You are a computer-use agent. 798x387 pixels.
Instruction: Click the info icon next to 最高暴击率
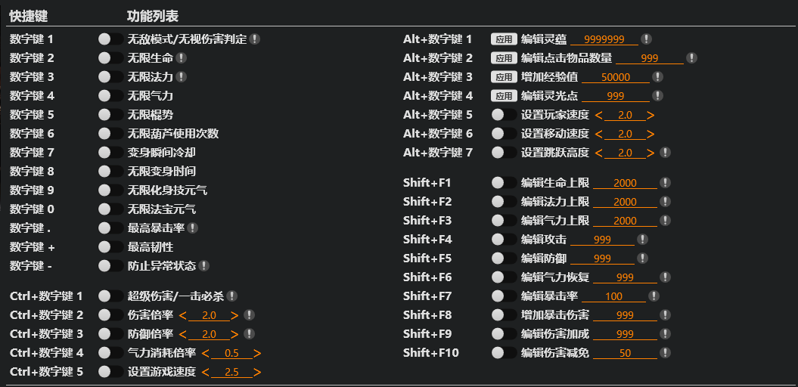coord(193,228)
